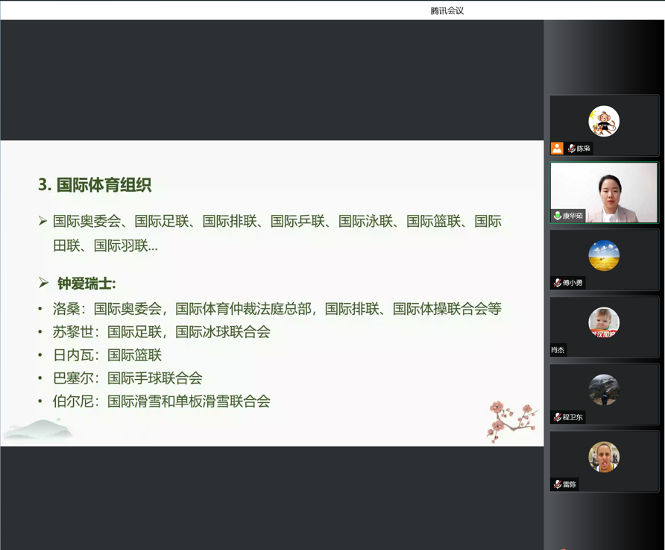Click the 肖杰 name label

pyautogui.click(x=558, y=350)
